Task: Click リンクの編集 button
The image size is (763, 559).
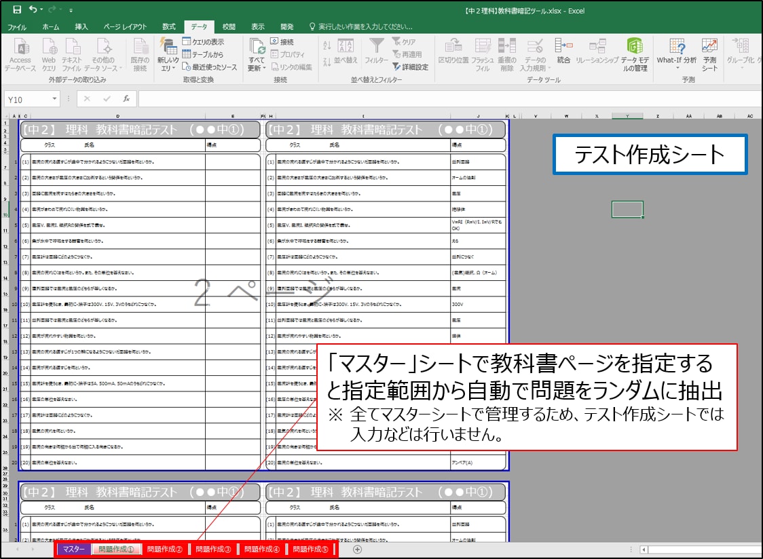Action: click(291, 67)
